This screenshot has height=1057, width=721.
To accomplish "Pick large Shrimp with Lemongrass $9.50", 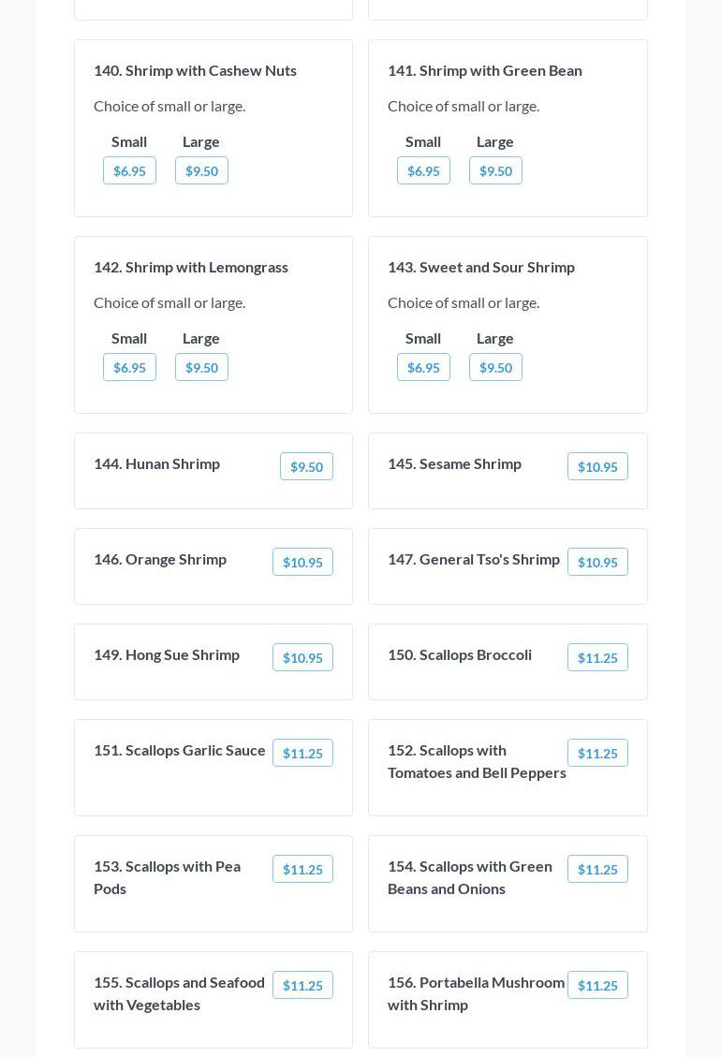I will [x=201, y=367].
